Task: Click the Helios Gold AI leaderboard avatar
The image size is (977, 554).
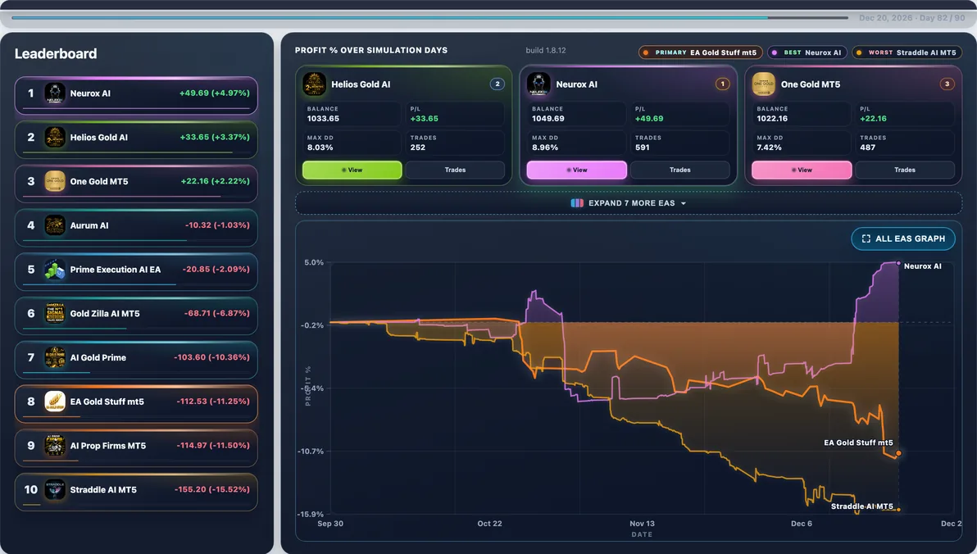Action: pos(55,137)
